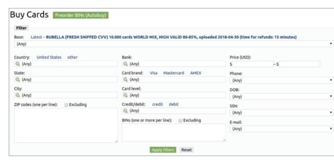Click the 'other' country shortcut link
This screenshot has width=334, height=162.
[72, 57]
